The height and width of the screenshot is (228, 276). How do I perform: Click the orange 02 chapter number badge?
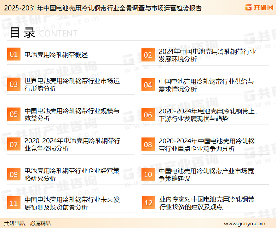(148, 55)
